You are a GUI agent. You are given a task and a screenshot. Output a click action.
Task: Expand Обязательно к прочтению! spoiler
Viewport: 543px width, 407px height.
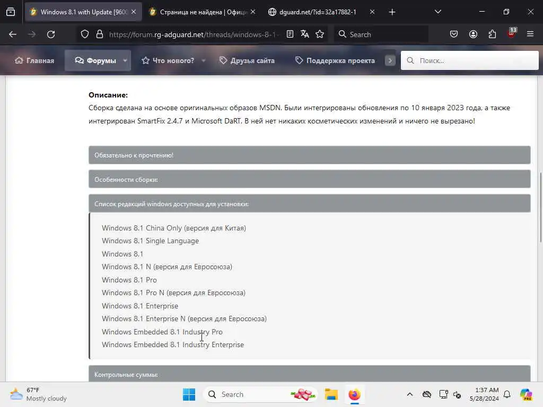point(309,155)
